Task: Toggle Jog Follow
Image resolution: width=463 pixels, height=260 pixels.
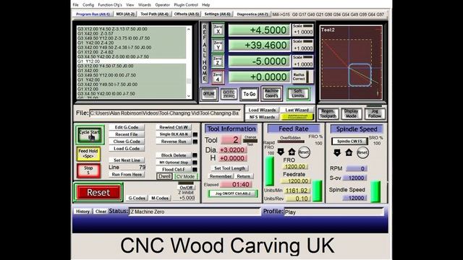Action: (x=375, y=113)
